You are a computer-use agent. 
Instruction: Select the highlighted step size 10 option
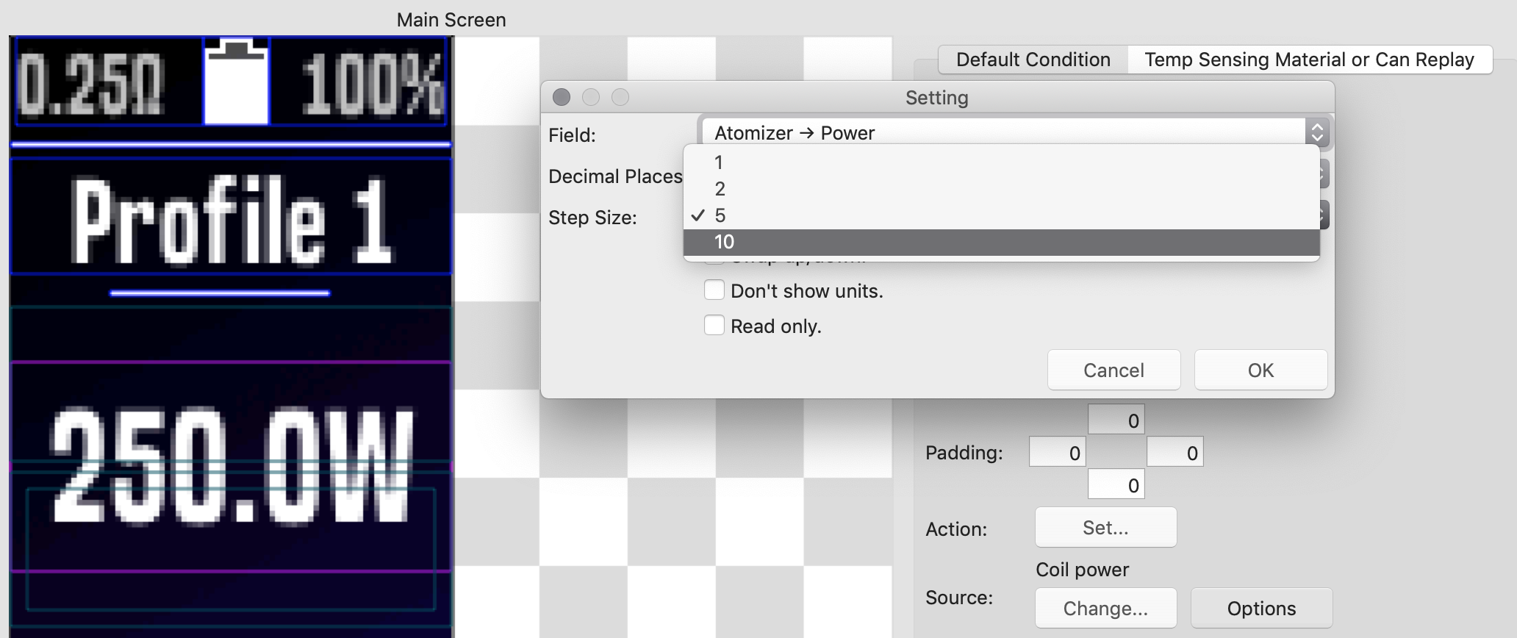pos(725,242)
